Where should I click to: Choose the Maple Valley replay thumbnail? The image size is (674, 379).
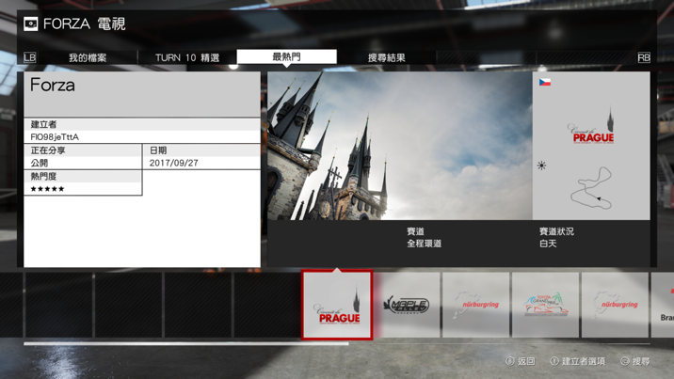407,306
